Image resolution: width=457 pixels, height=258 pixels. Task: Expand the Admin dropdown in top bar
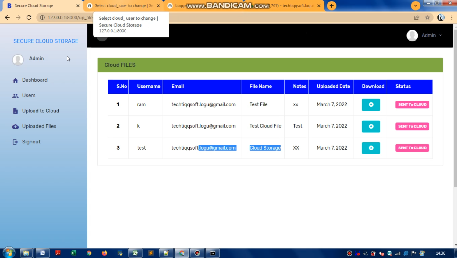coord(432,36)
